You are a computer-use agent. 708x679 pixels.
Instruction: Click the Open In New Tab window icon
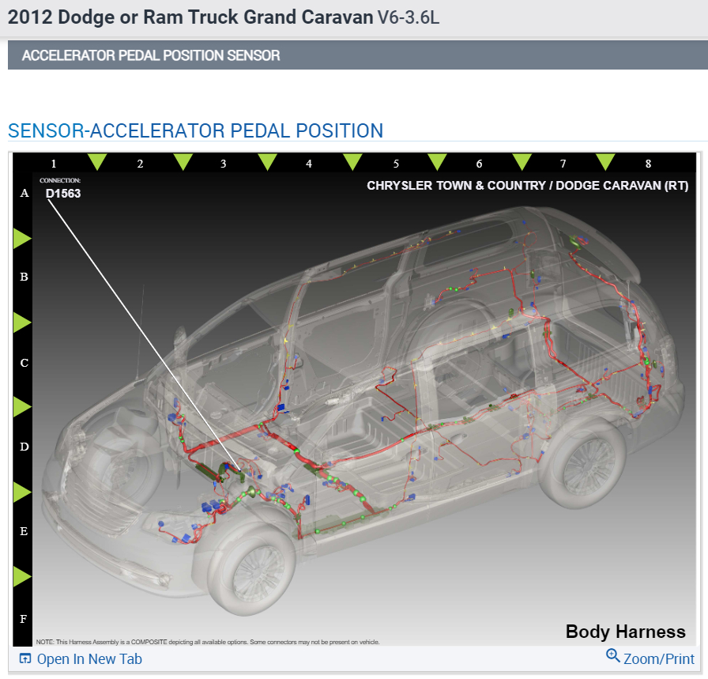25,658
